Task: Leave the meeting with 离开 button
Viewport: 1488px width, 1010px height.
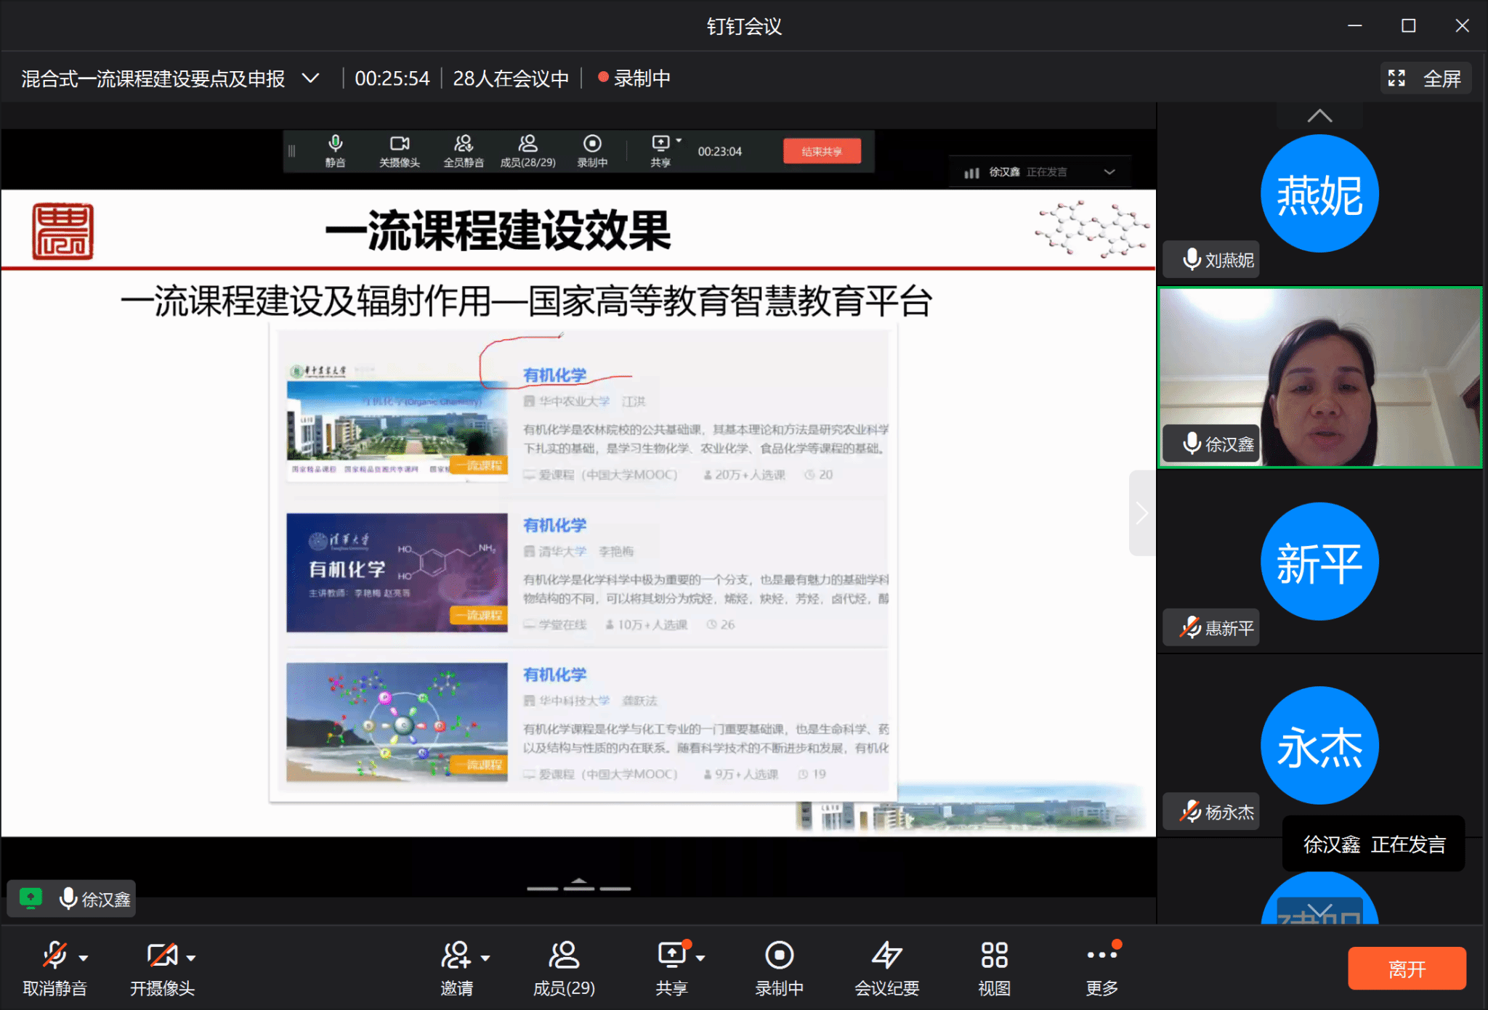Action: point(1407,969)
